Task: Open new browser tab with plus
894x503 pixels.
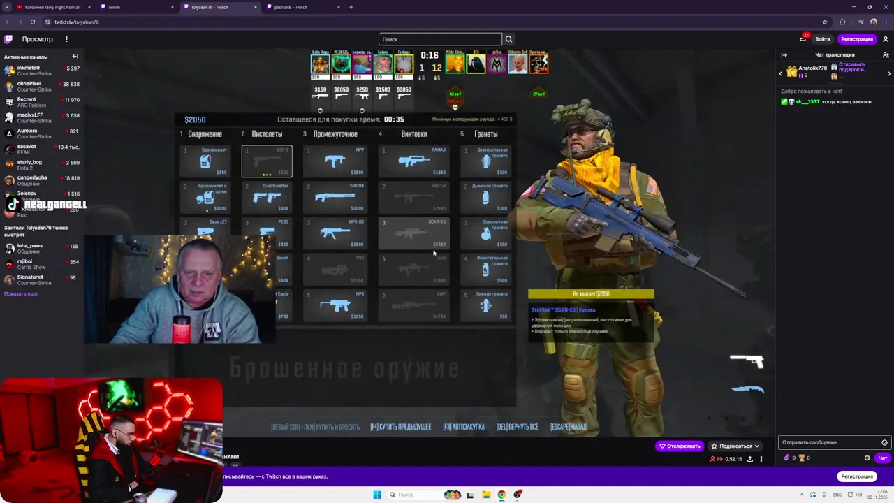Action: tap(351, 7)
